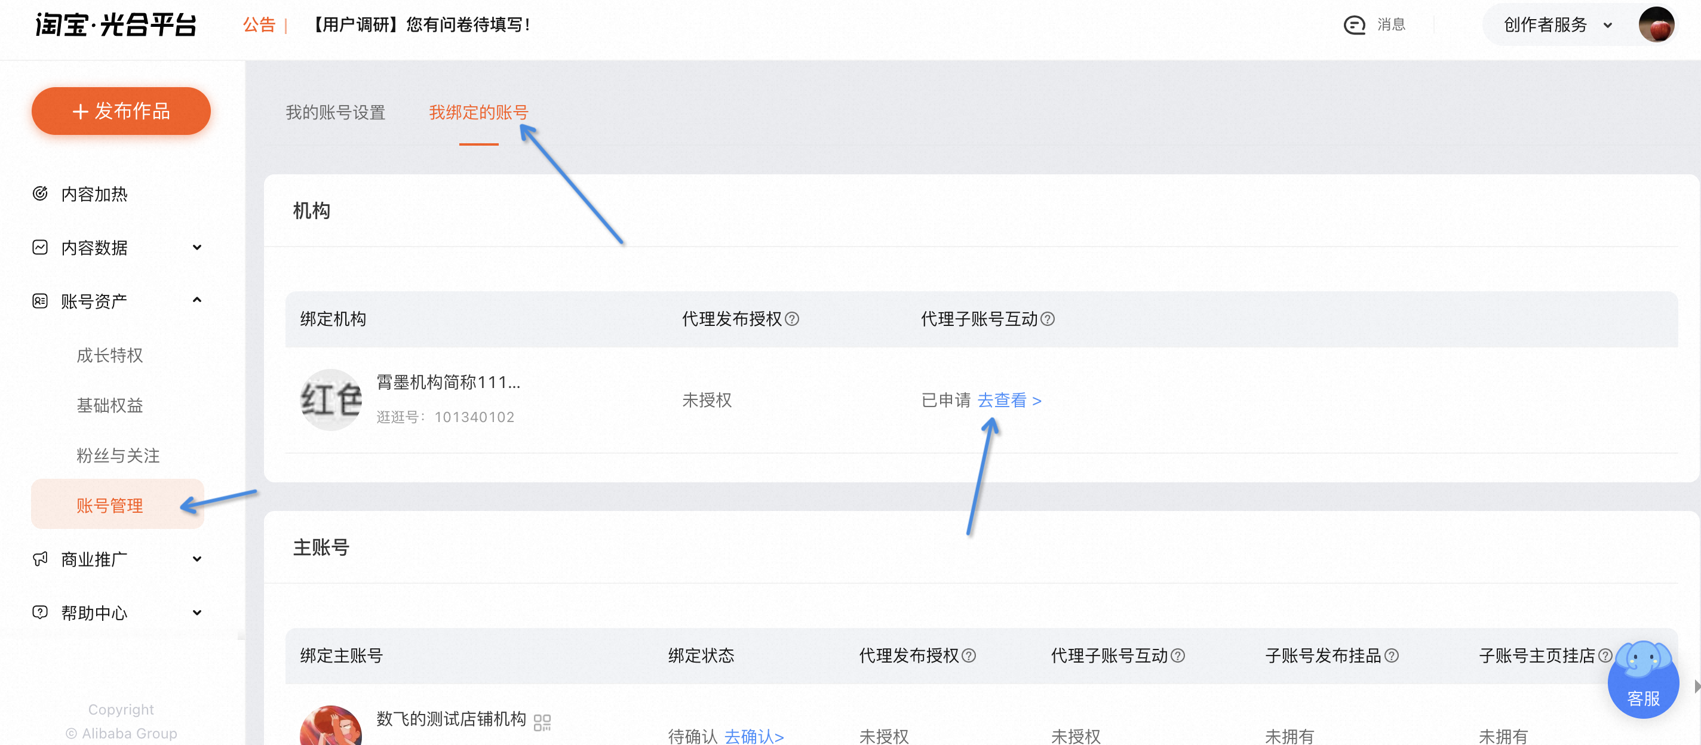Expand the 商业推广 chevron

point(196,559)
